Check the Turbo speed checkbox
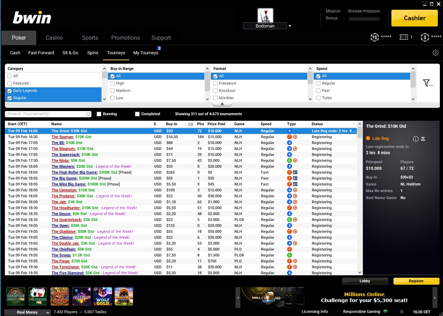Image resolution: width=443 pixels, height=316 pixels. [318, 98]
